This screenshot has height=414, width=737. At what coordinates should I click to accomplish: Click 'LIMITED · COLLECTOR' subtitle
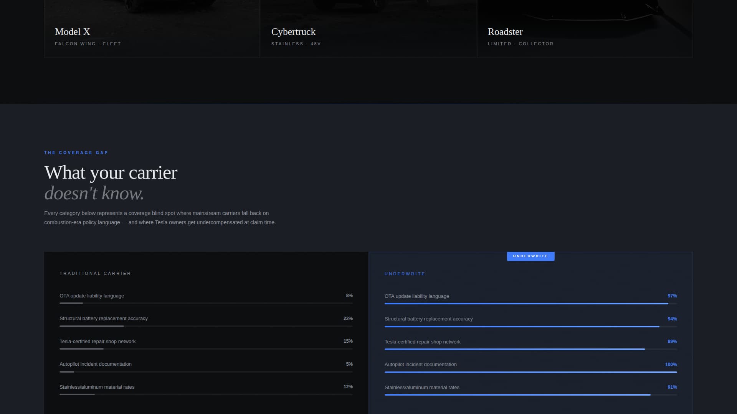pyautogui.click(x=521, y=44)
